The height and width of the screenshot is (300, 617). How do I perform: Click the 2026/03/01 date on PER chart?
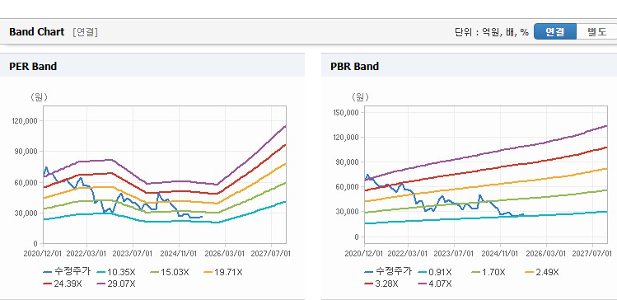(x=225, y=253)
